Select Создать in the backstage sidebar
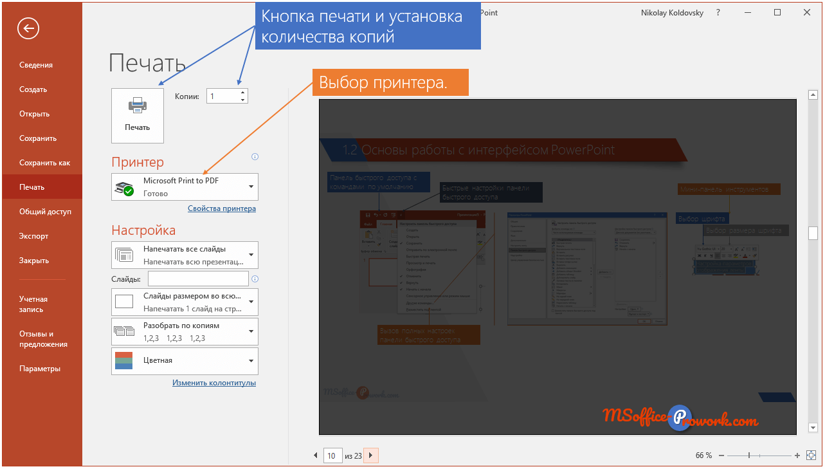 tap(41, 89)
